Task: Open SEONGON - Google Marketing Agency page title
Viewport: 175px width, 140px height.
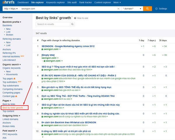Action: pos(68,46)
